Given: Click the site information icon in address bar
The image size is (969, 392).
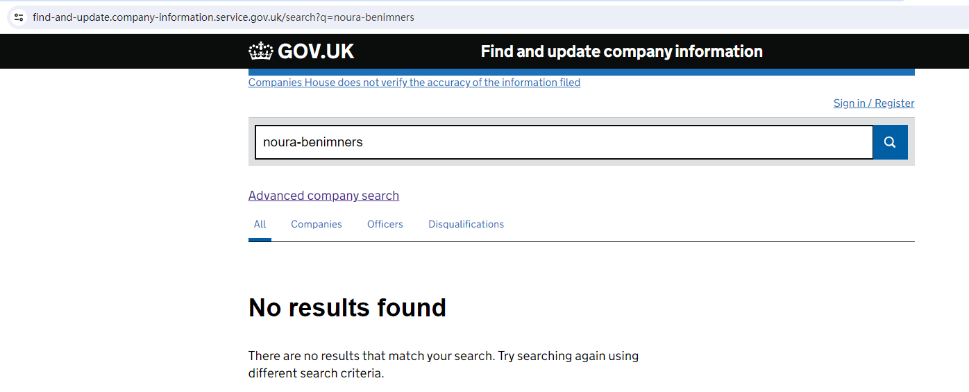Looking at the screenshot, I should coord(19,17).
